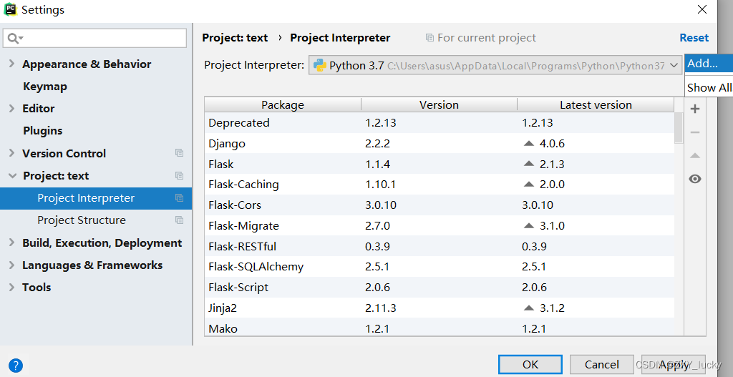The image size is (733, 377).
Task: Expand the Tools section
Action: [11, 288]
